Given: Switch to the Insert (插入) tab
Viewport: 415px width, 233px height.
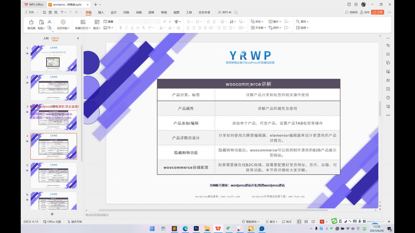Looking at the screenshot, I should point(101,12).
